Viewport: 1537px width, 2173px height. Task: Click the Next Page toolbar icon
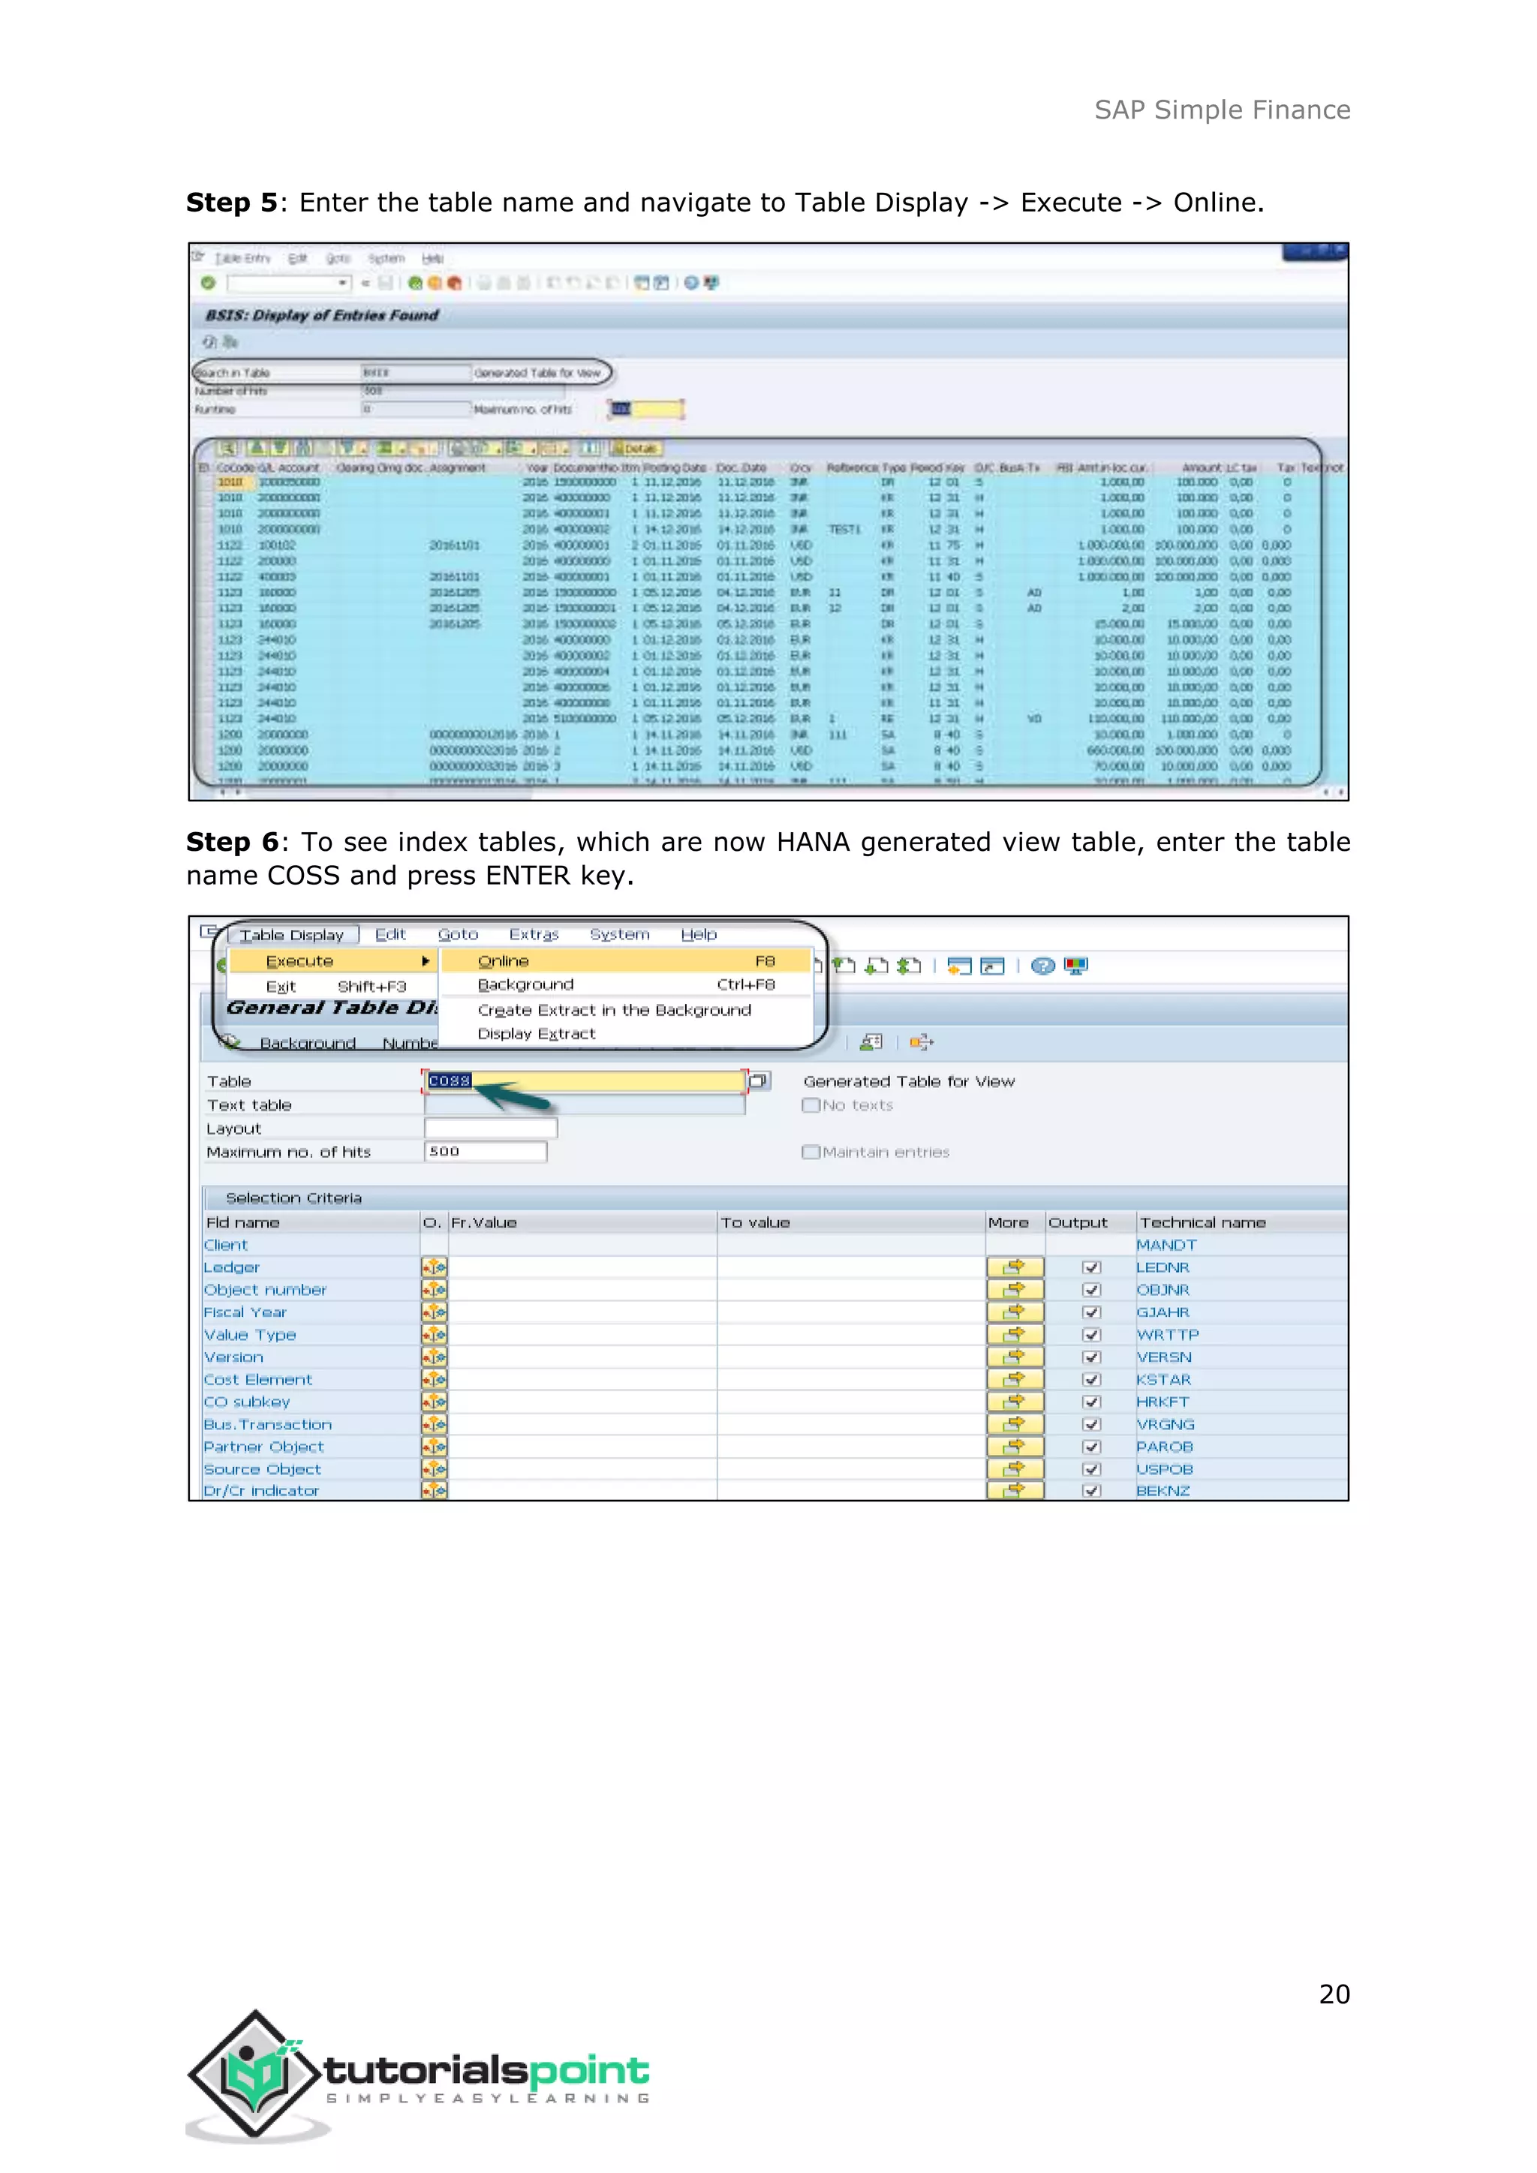pos(877,966)
